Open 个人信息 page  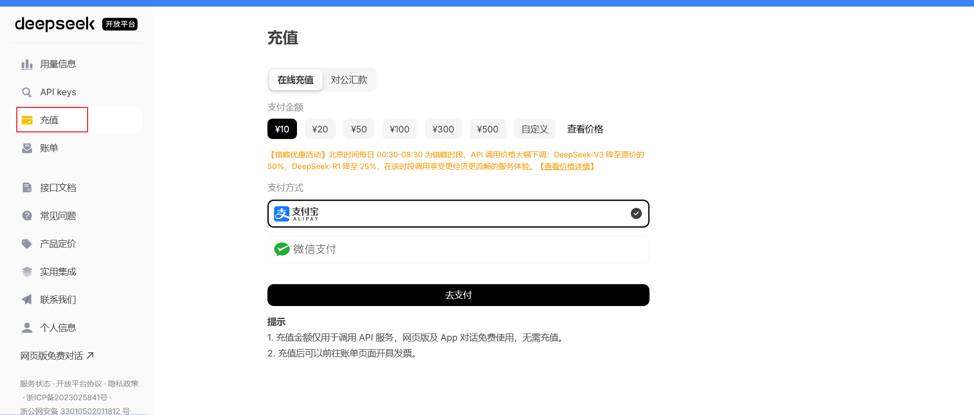click(76, 327)
